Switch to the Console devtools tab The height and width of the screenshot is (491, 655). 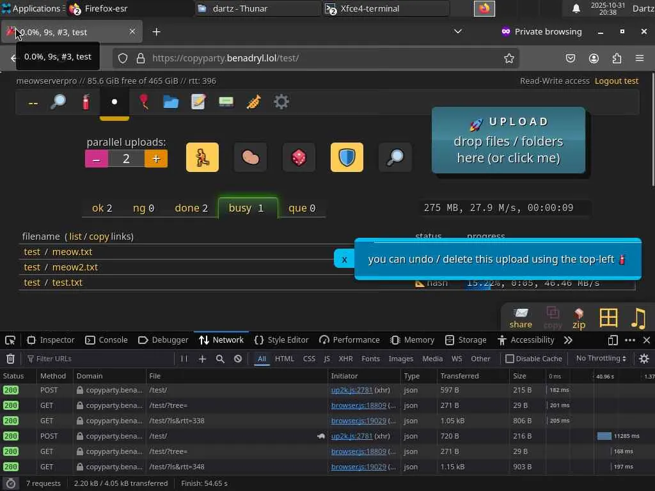pyautogui.click(x=106, y=340)
